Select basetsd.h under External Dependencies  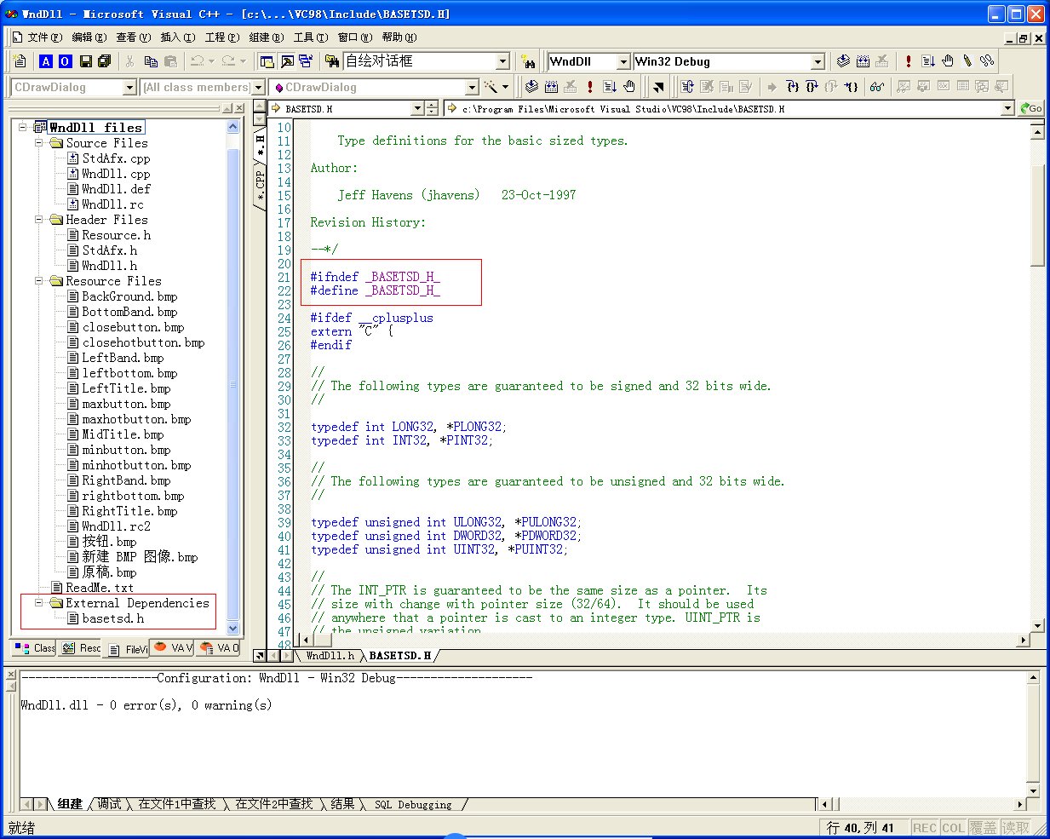112,618
